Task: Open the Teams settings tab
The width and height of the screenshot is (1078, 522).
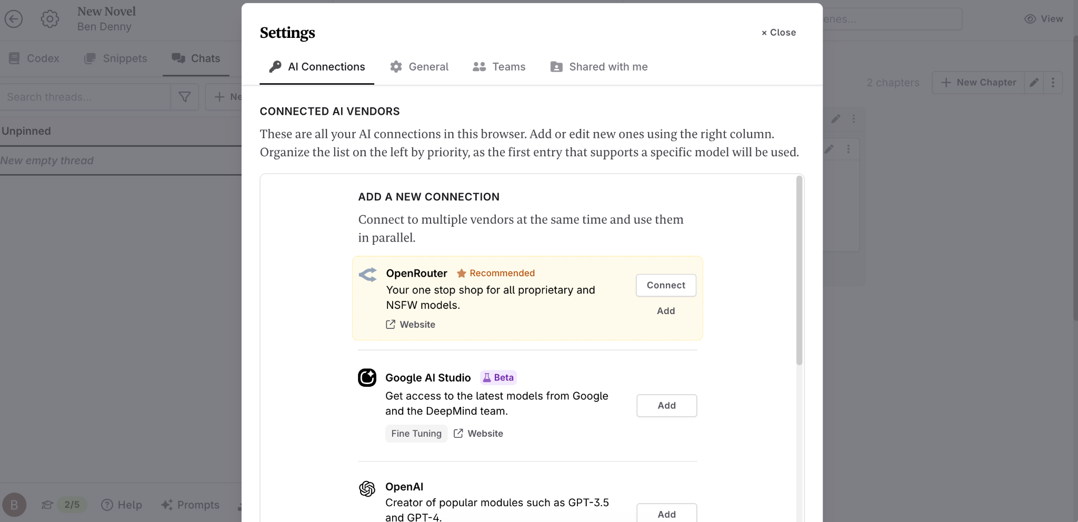Action: [499, 67]
